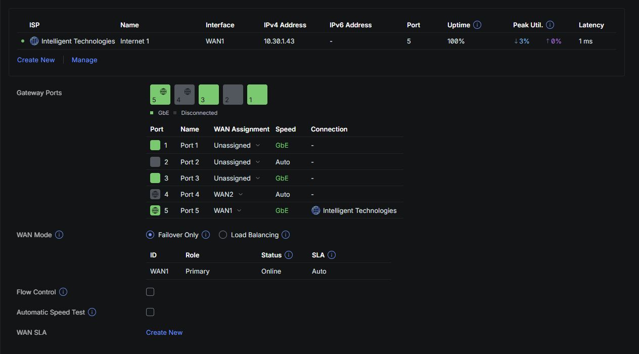639x354 pixels.
Task: Select the Failover Only radio button
Action: pyautogui.click(x=150, y=235)
